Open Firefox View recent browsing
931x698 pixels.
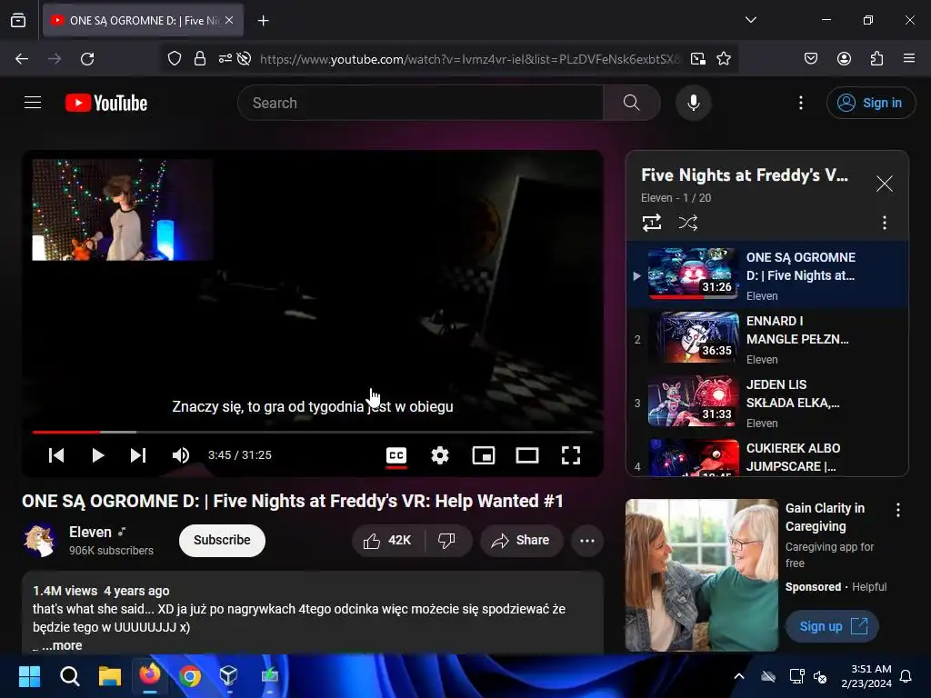point(18,20)
